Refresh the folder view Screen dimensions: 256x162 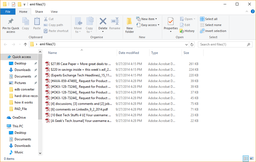tap(192, 44)
